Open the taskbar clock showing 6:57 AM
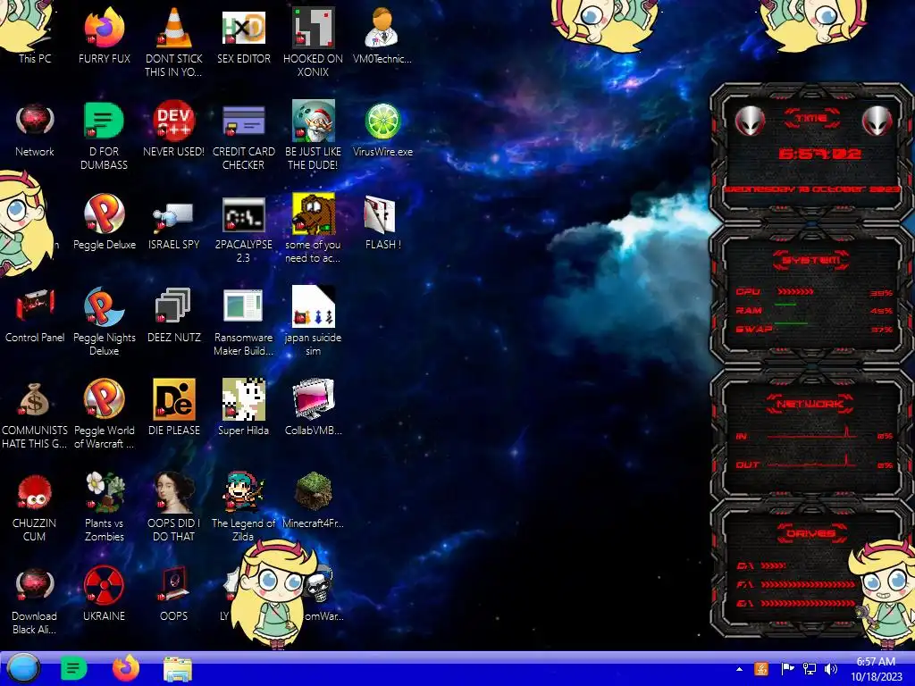This screenshot has width=915, height=686. [x=876, y=669]
